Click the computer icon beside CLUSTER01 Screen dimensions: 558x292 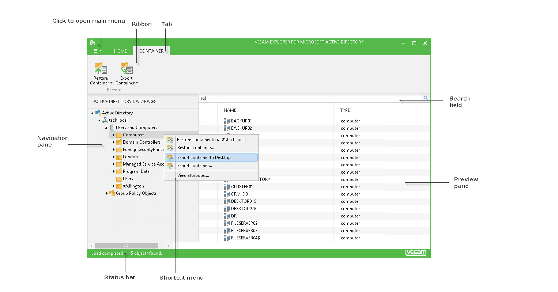(227, 187)
